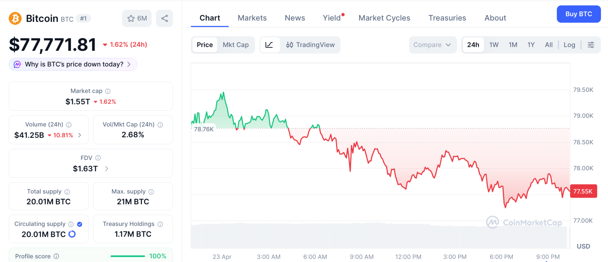Screen dimensions: 608x262
Task: Switch to the Market Cycles tab
Action: click(384, 18)
